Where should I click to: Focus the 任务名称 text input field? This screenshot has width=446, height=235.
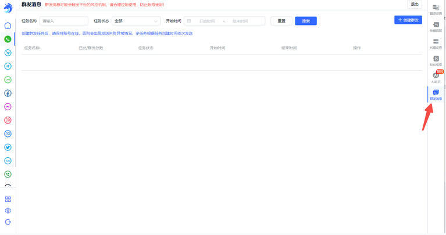[x=63, y=21]
